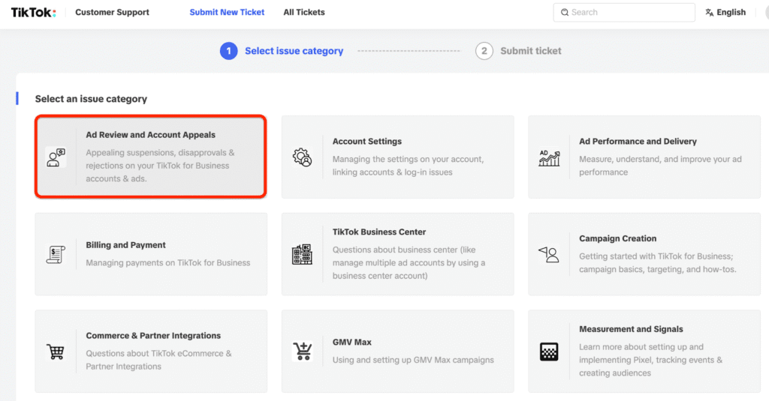Open the Submit New Ticket tab
The height and width of the screenshot is (401, 769).
click(227, 12)
